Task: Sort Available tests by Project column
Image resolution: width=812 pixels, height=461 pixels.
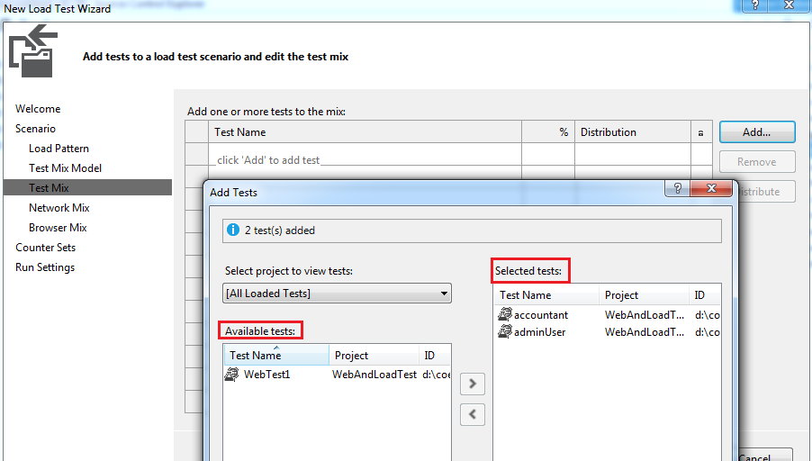Action: pos(374,356)
